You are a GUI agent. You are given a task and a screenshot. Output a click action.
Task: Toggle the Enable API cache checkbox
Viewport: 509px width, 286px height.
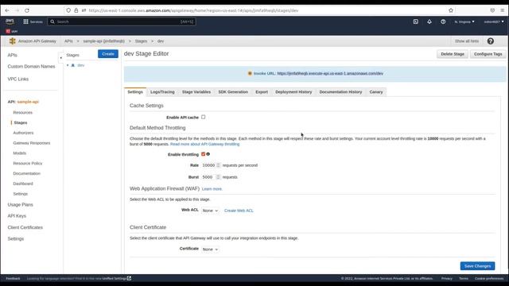point(204,117)
